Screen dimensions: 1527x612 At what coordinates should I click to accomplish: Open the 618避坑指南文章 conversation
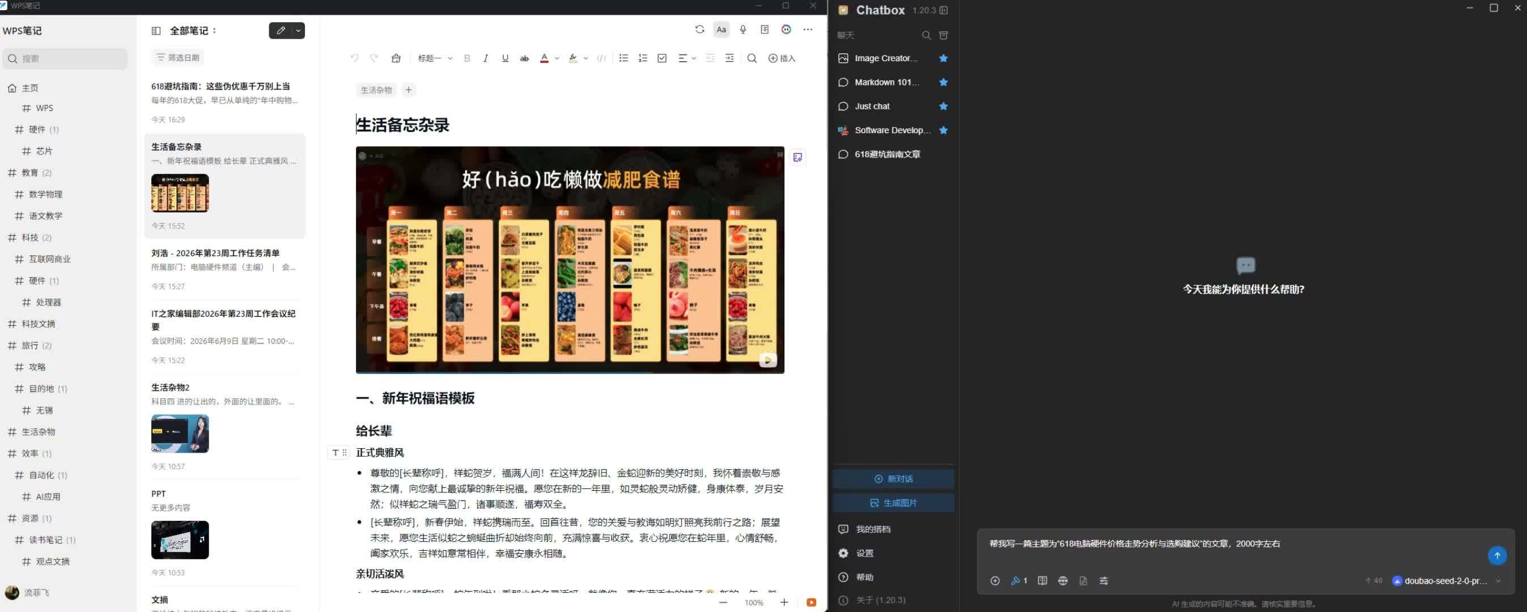click(893, 154)
